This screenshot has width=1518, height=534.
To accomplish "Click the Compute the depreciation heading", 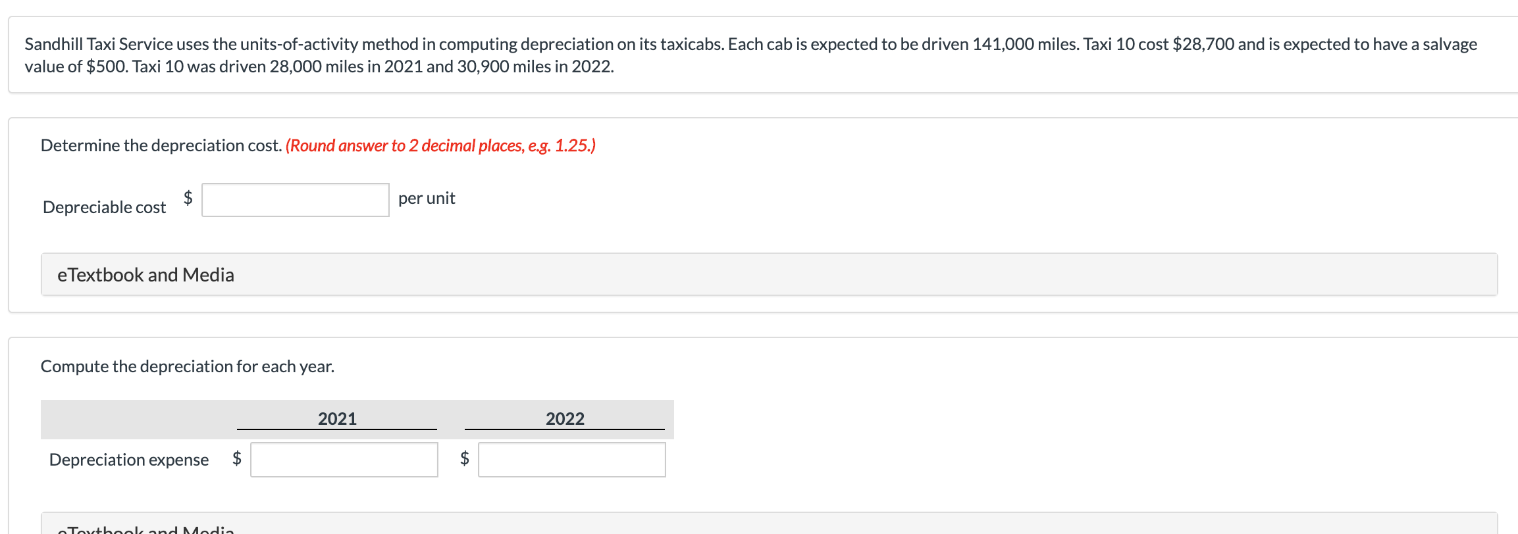I will click(x=188, y=366).
